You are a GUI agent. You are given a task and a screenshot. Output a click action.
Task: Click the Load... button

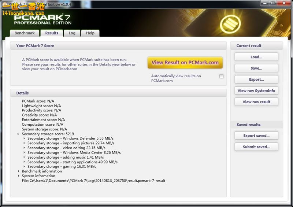tap(256, 57)
